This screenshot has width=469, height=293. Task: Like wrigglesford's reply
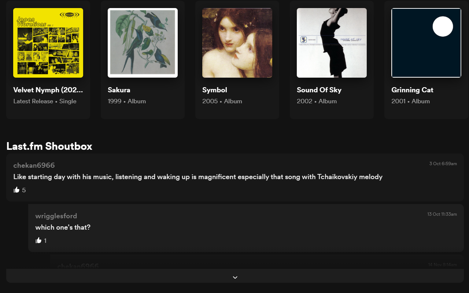(38, 240)
